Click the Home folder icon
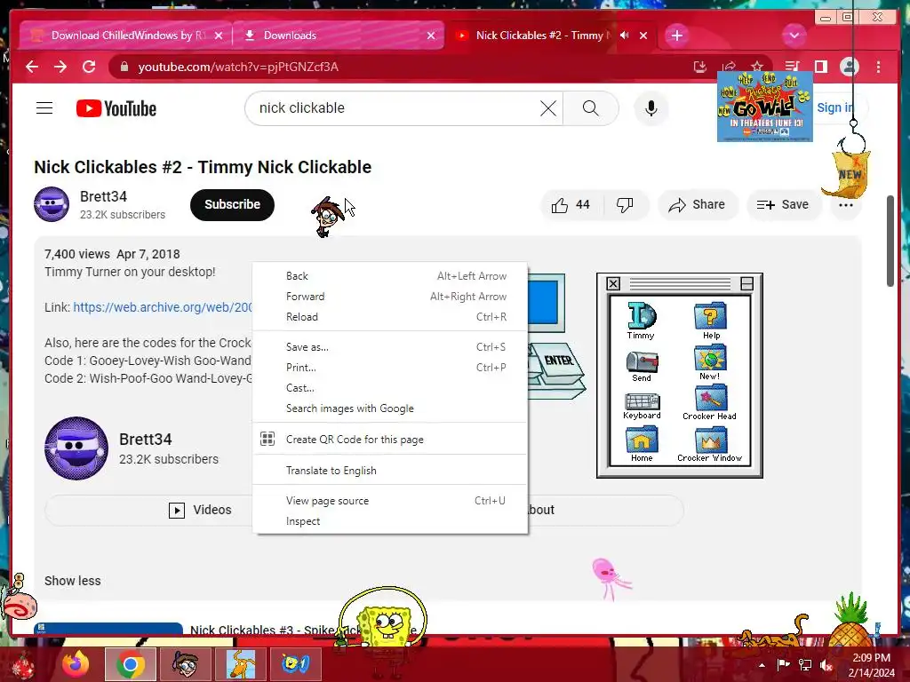Image resolution: width=910 pixels, height=682 pixels. pos(642,444)
